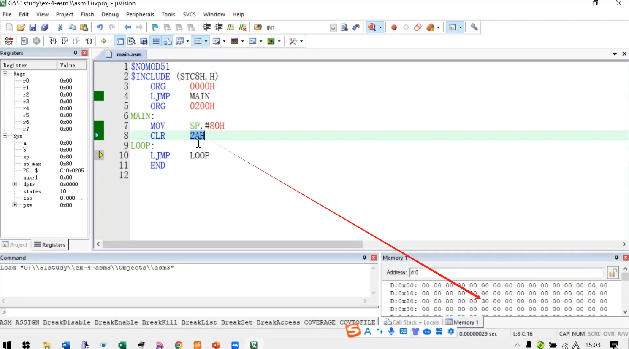Click the editor horizontal scrollbar thumb
This screenshot has height=349, width=629.
[232, 244]
